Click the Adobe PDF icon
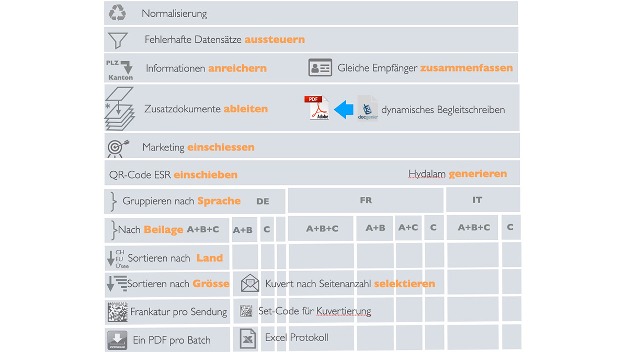The height and width of the screenshot is (352, 626). (317, 109)
